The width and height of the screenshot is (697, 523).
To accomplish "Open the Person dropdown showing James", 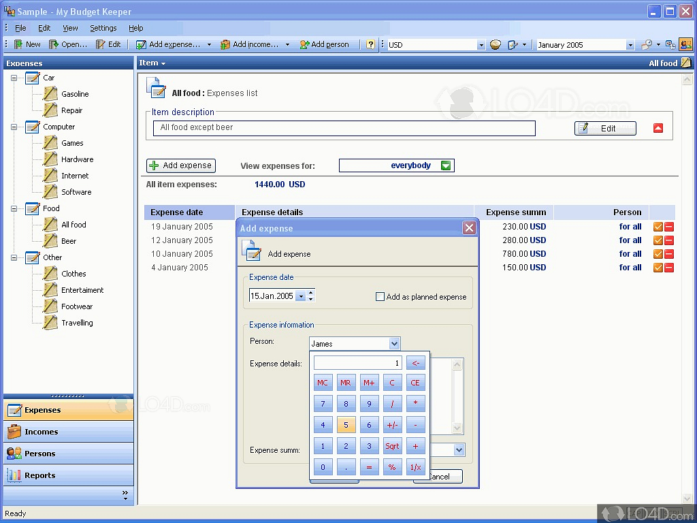I will pyautogui.click(x=393, y=344).
